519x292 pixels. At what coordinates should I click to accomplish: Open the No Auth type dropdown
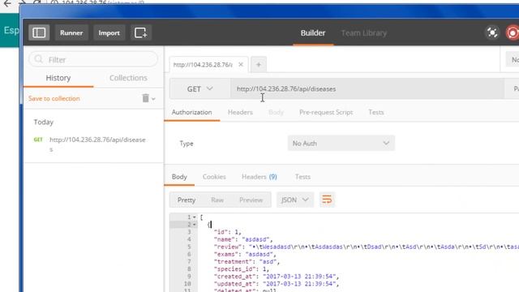click(341, 144)
